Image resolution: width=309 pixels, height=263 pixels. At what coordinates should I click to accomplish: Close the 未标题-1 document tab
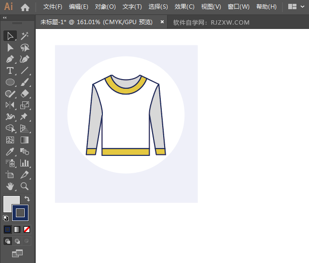click(162, 22)
